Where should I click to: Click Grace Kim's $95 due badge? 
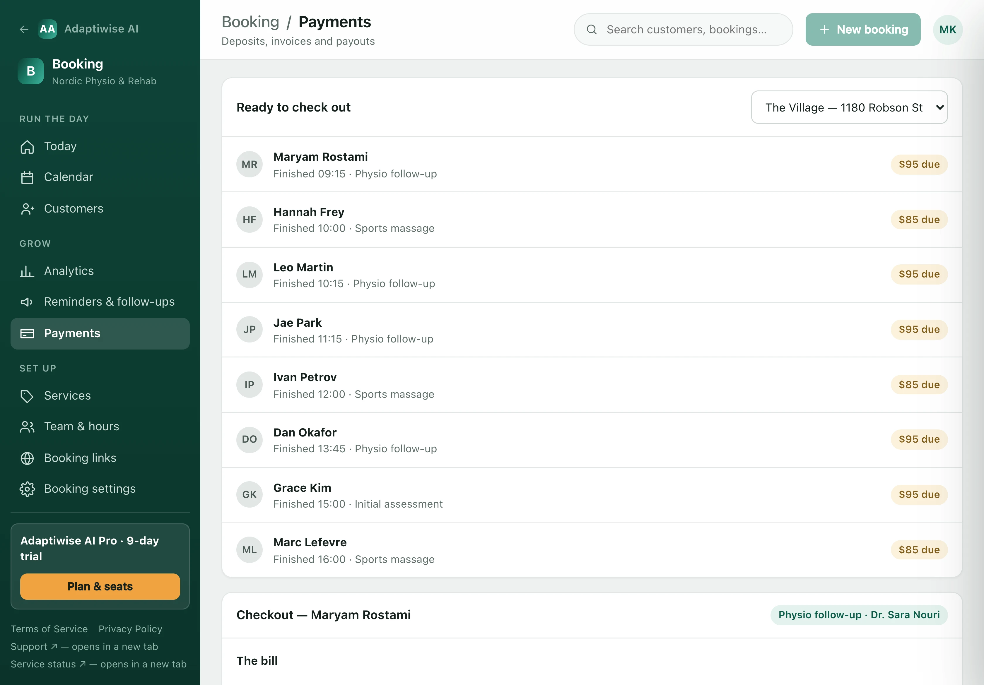[x=919, y=494]
